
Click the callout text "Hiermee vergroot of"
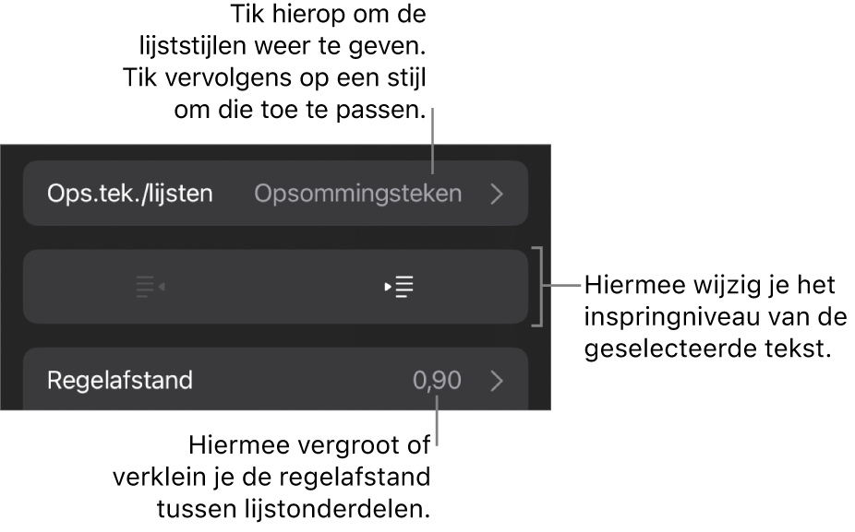click(x=309, y=446)
